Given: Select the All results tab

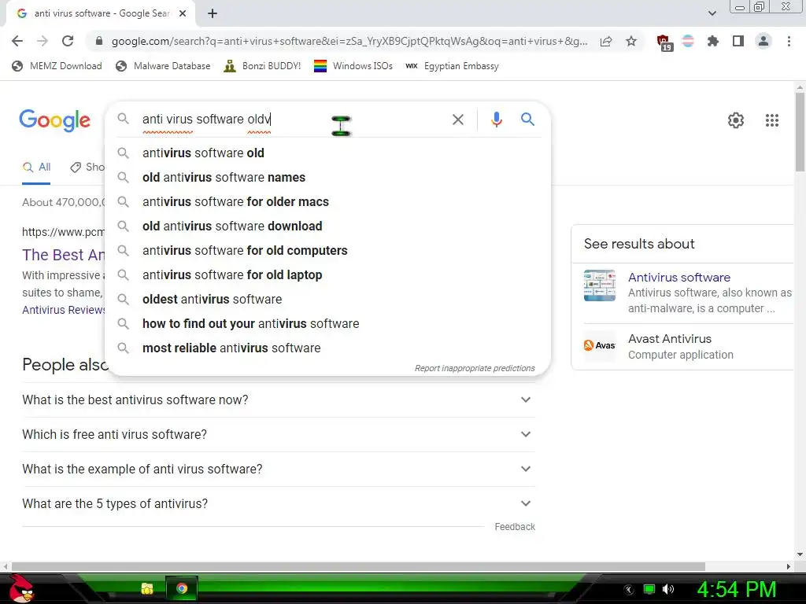Looking at the screenshot, I should pyautogui.click(x=36, y=167).
